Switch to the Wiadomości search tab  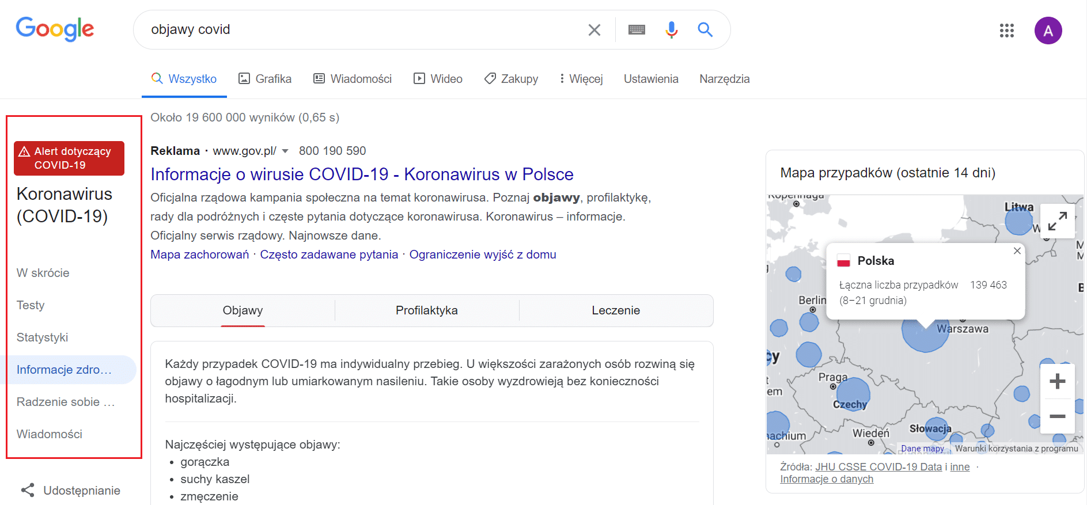[x=353, y=79]
